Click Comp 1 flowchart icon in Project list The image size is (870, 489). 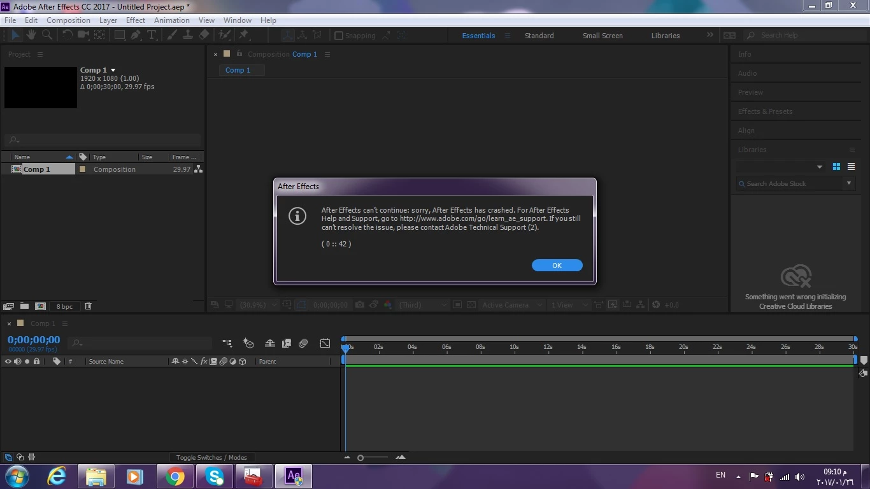point(198,169)
